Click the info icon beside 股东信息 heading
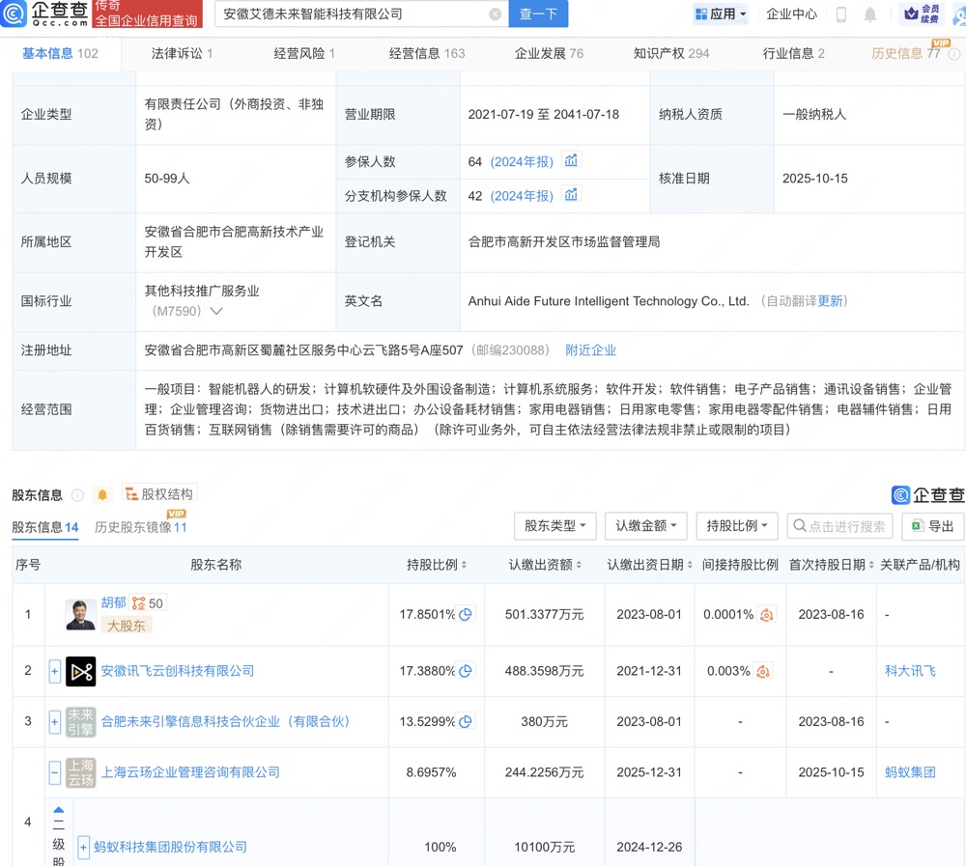This screenshot has width=966, height=866. [77, 495]
